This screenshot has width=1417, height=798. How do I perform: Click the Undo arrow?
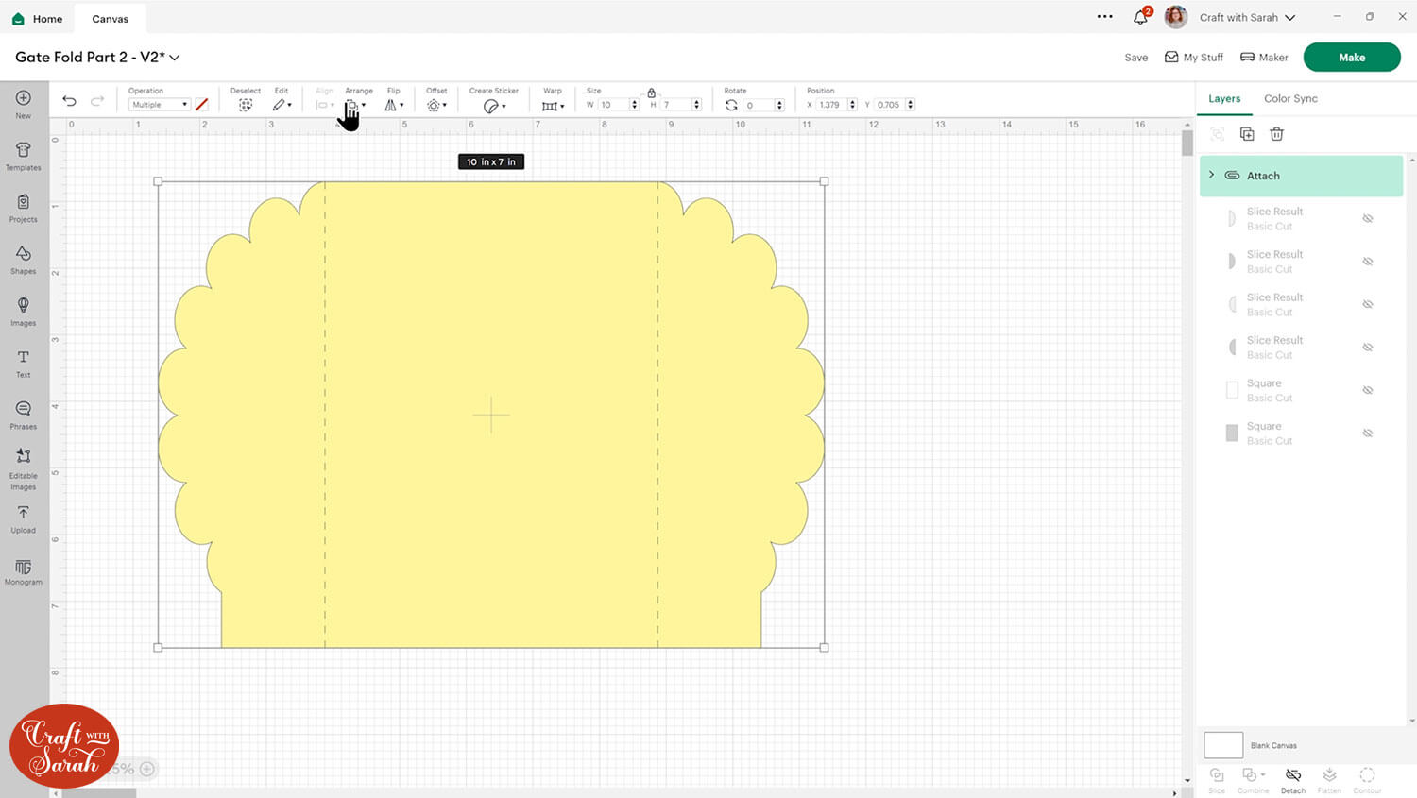point(70,102)
